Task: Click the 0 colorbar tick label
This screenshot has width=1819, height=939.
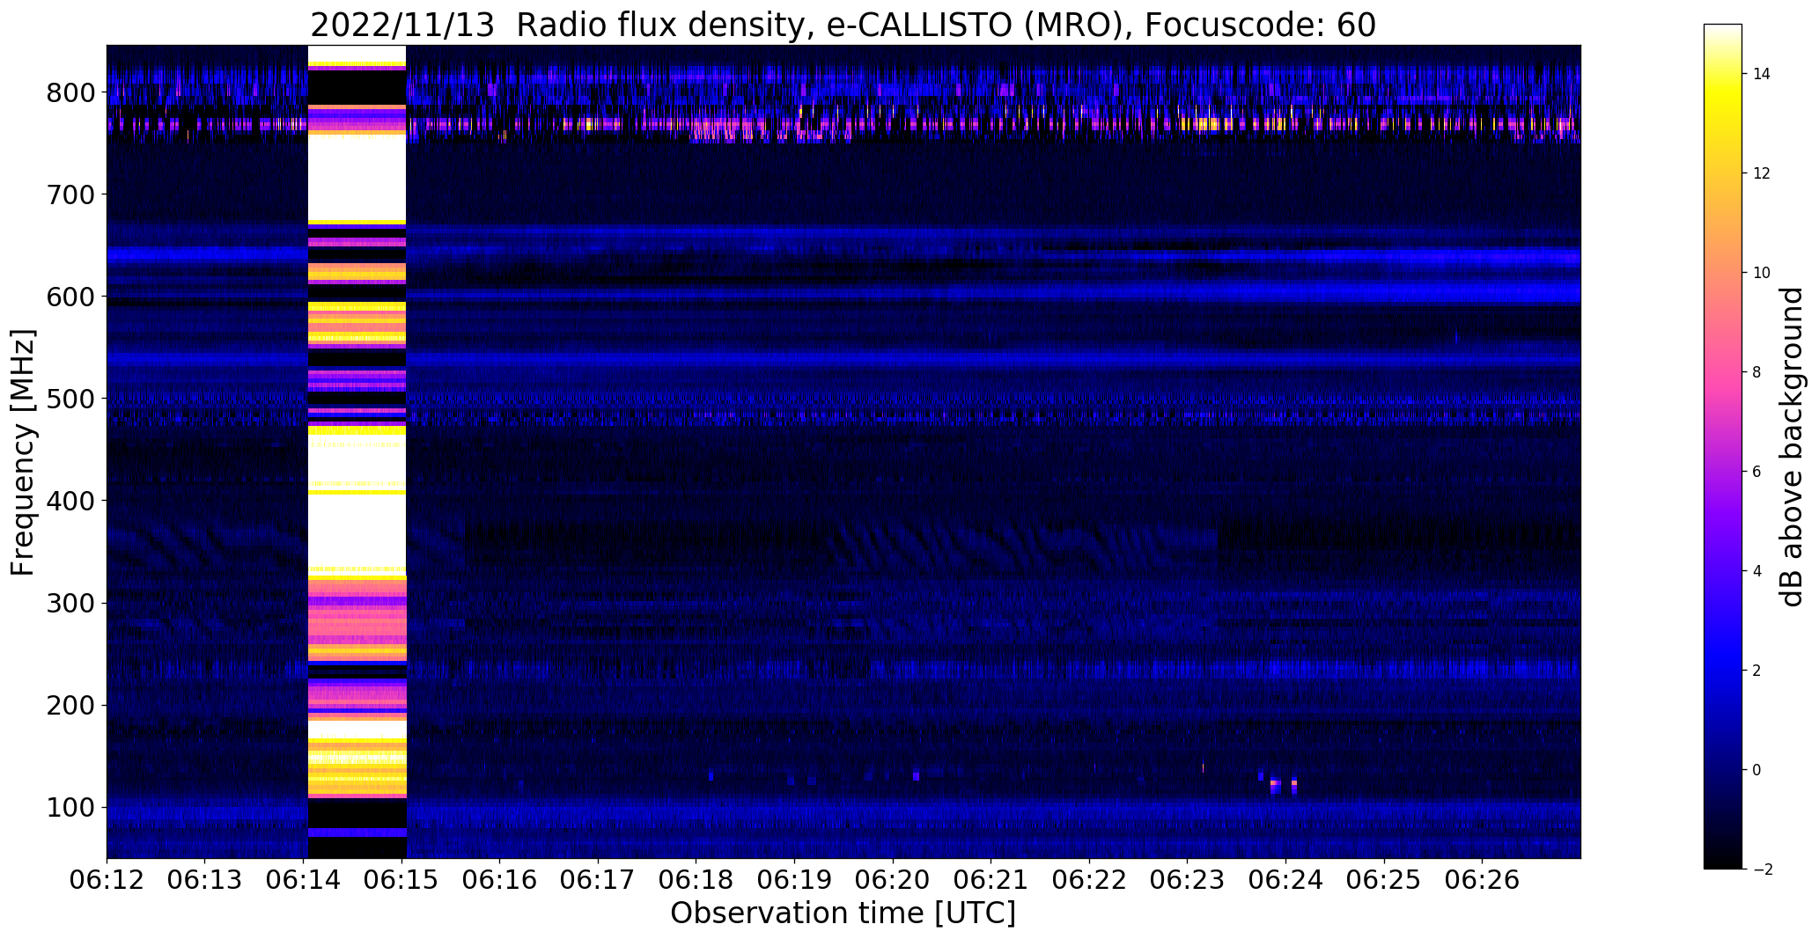Action: point(1757,770)
